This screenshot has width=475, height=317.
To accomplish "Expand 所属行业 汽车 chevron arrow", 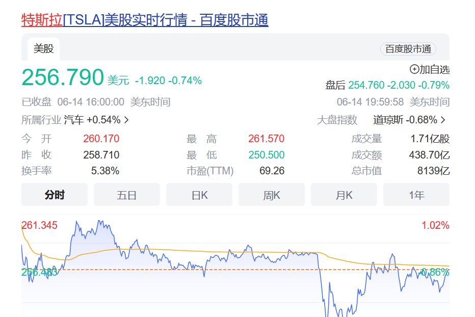I will click(126, 120).
